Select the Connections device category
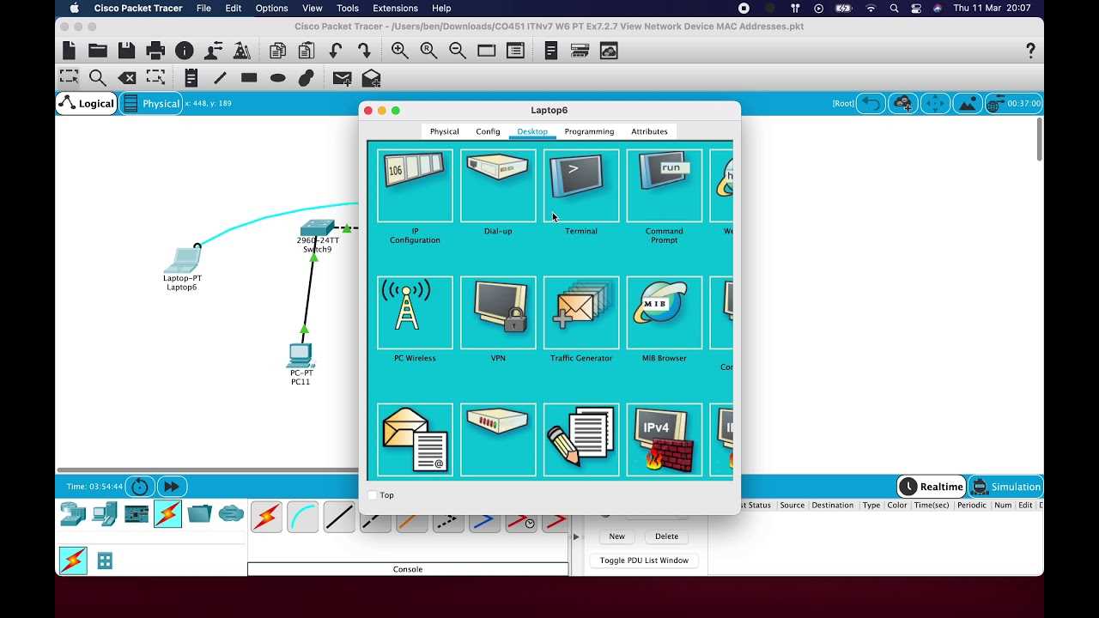 167,514
